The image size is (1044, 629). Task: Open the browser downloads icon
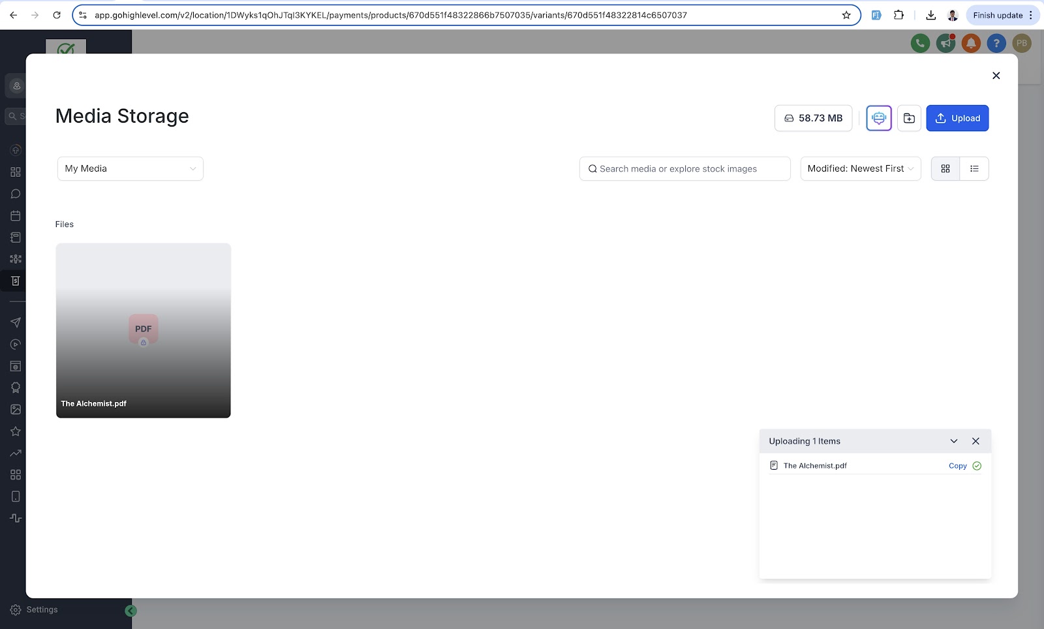(x=931, y=15)
